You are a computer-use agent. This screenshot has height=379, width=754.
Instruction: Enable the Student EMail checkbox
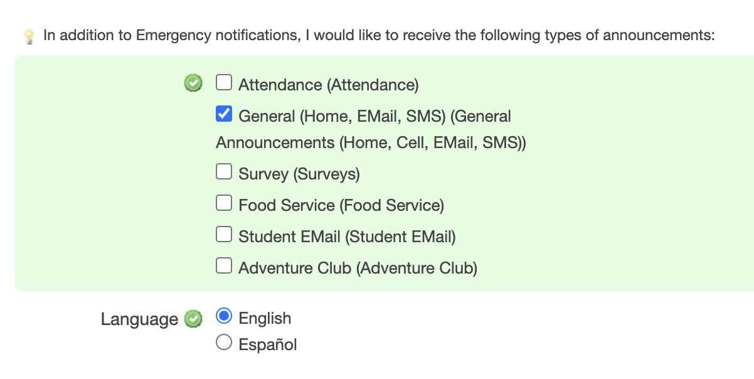224,234
